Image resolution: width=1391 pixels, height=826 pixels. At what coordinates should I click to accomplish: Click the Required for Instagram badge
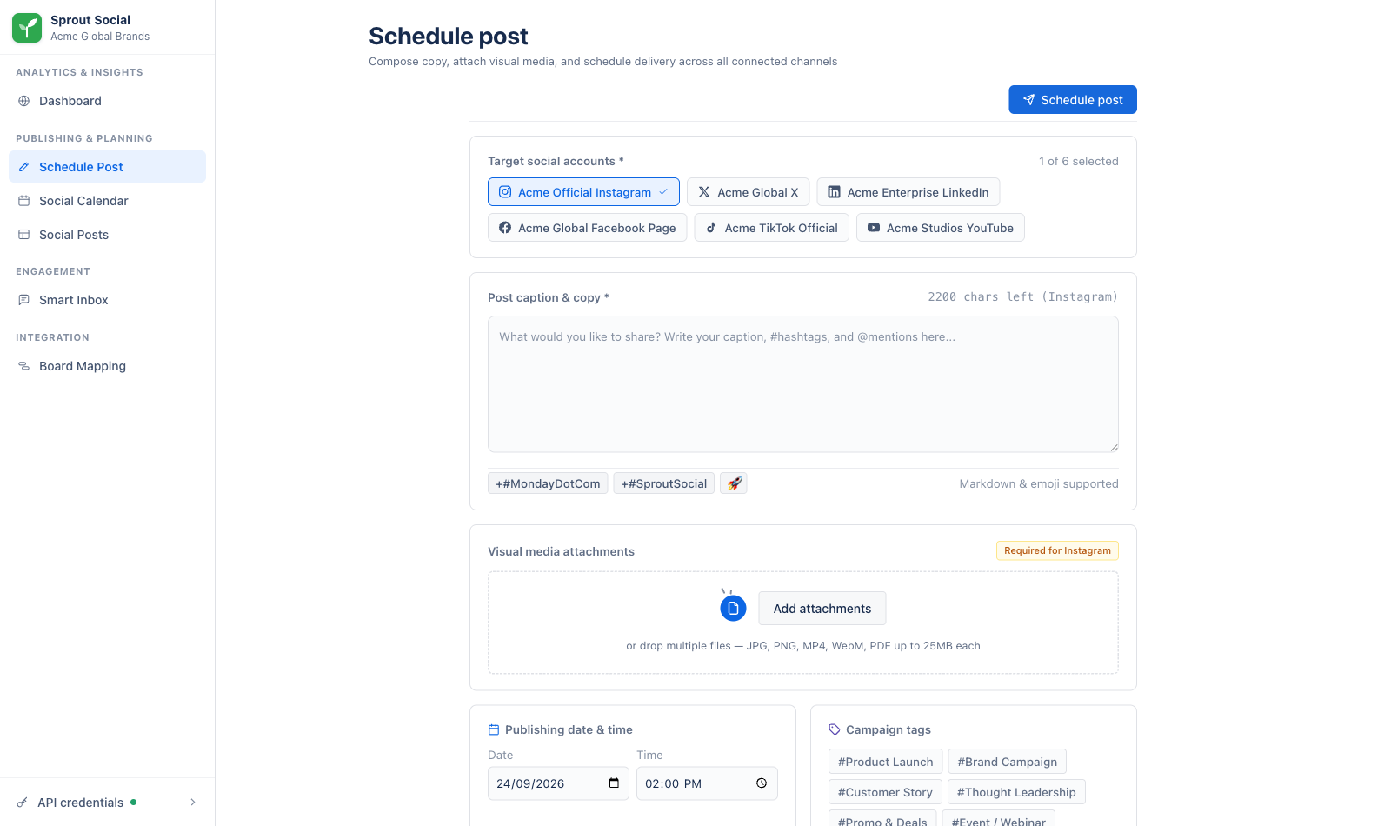[x=1057, y=550]
